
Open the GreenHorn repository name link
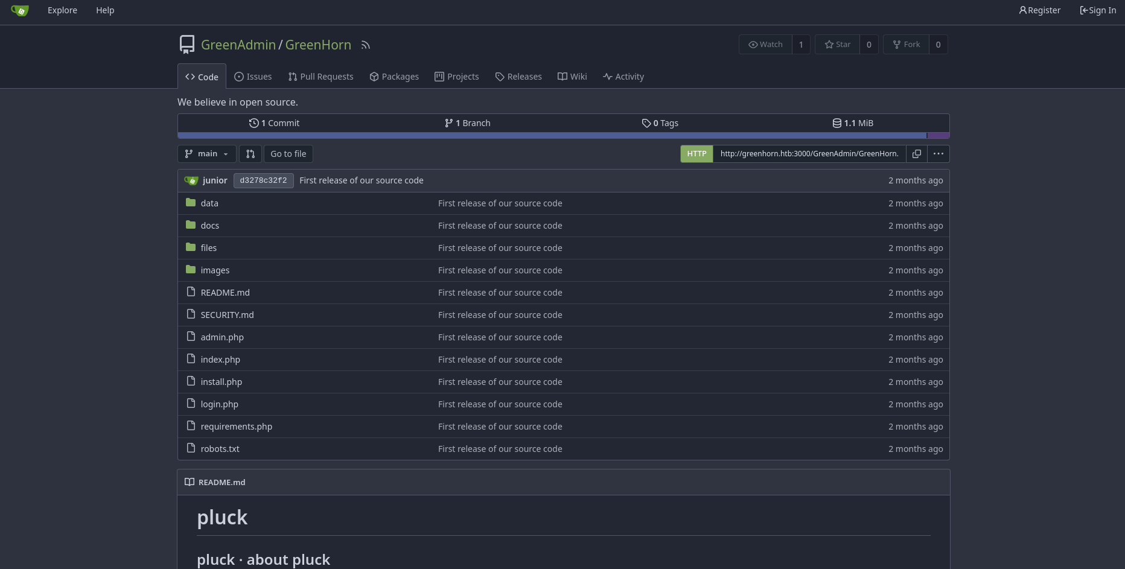click(318, 45)
